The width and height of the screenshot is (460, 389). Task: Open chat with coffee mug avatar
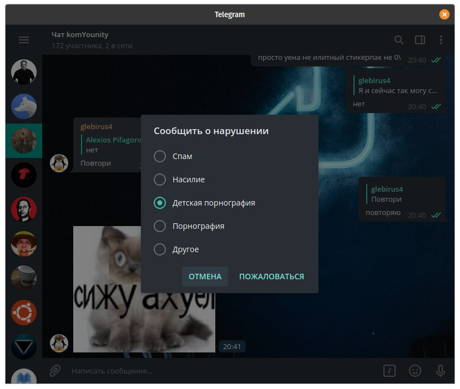click(x=24, y=278)
